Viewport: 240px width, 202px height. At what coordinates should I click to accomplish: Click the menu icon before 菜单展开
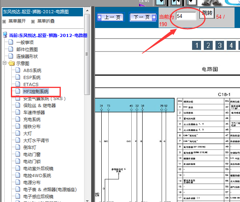tap(4, 21)
